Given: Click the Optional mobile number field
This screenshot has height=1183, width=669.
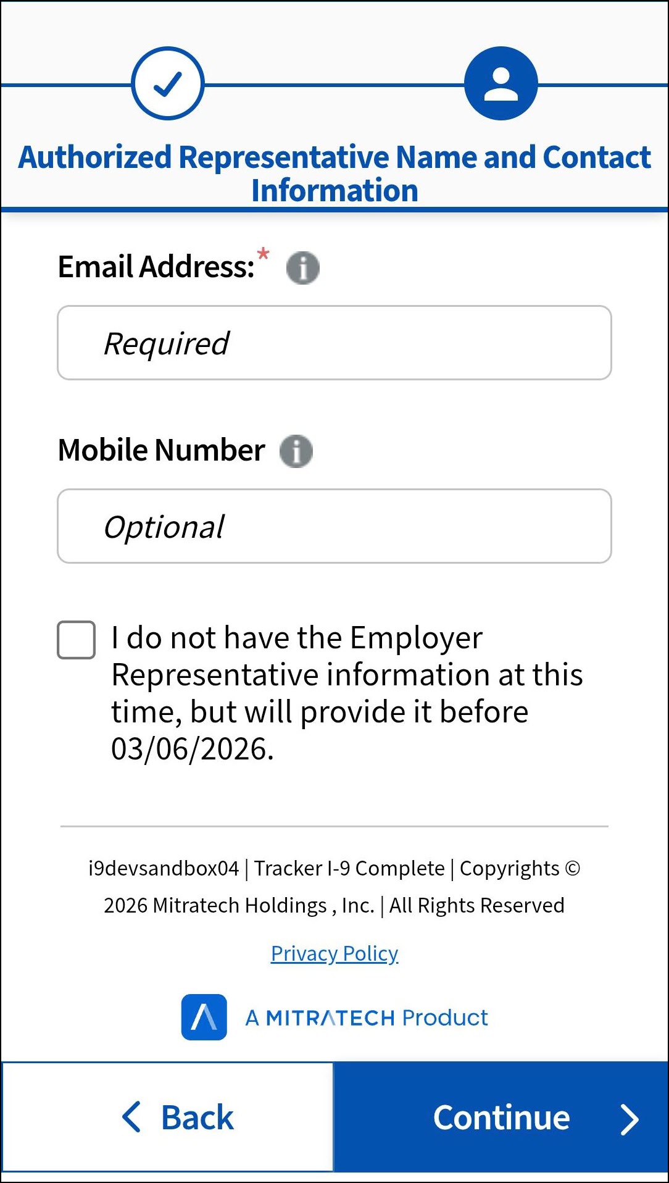Looking at the screenshot, I should pos(334,525).
